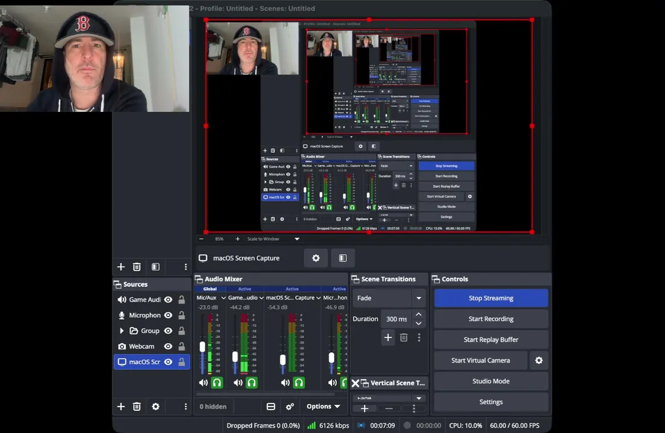Open Settings from Controls panel
The height and width of the screenshot is (433, 665).
tap(491, 402)
